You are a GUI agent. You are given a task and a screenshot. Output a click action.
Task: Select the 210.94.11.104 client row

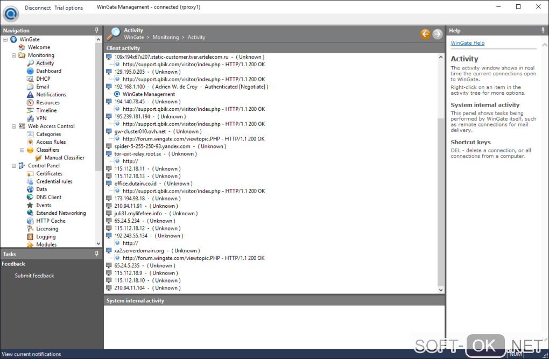point(147,288)
